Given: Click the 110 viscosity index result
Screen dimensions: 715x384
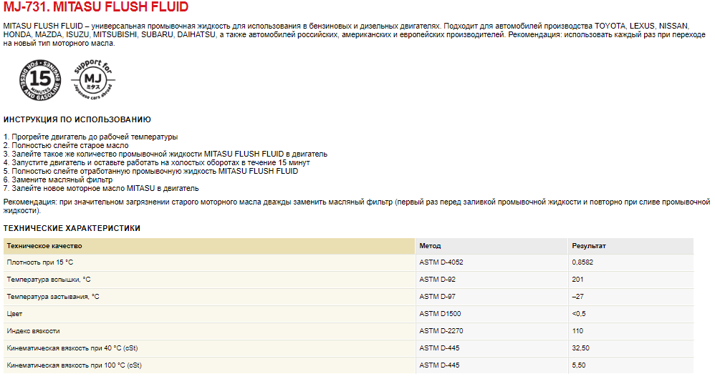Looking at the screenshot, I should click(x=631, y=331).
